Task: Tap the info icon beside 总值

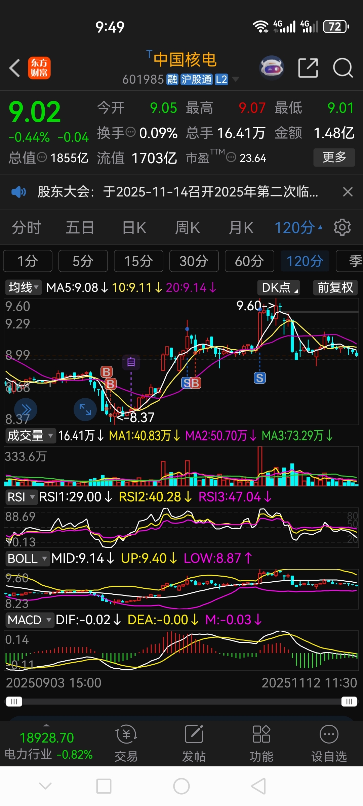Action: click(42, 157)
